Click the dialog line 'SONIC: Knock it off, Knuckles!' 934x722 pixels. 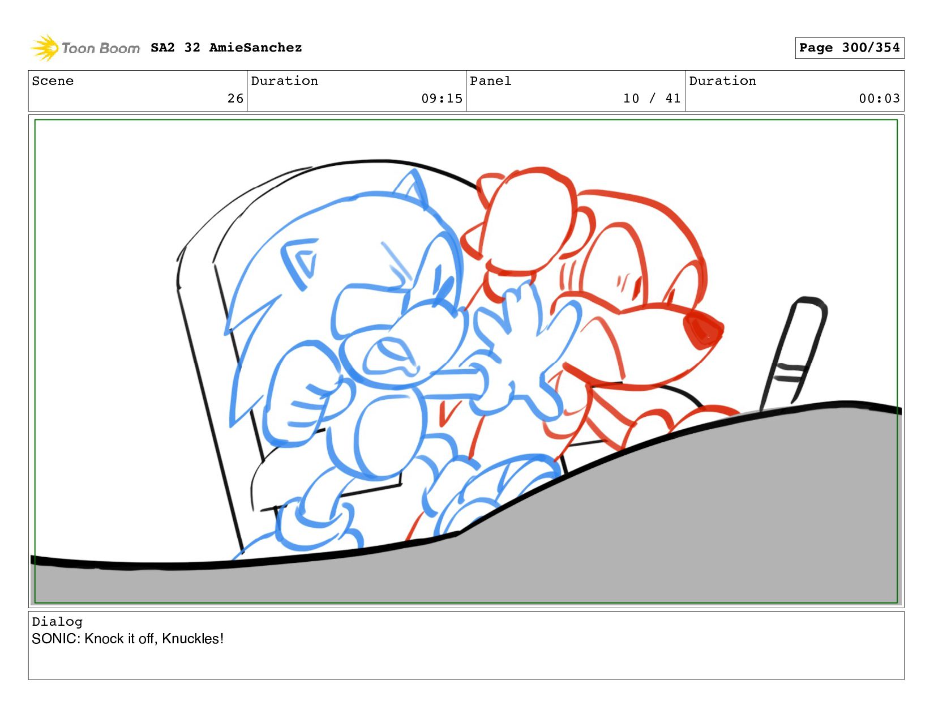[128, 639]
